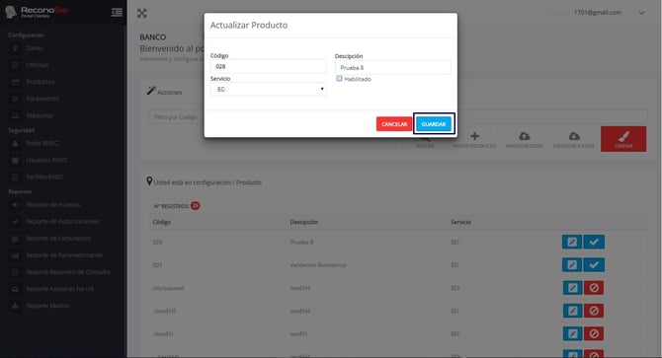Click the Reporte de Facturación icon
662x358 pixels.
tap(15, 239)
